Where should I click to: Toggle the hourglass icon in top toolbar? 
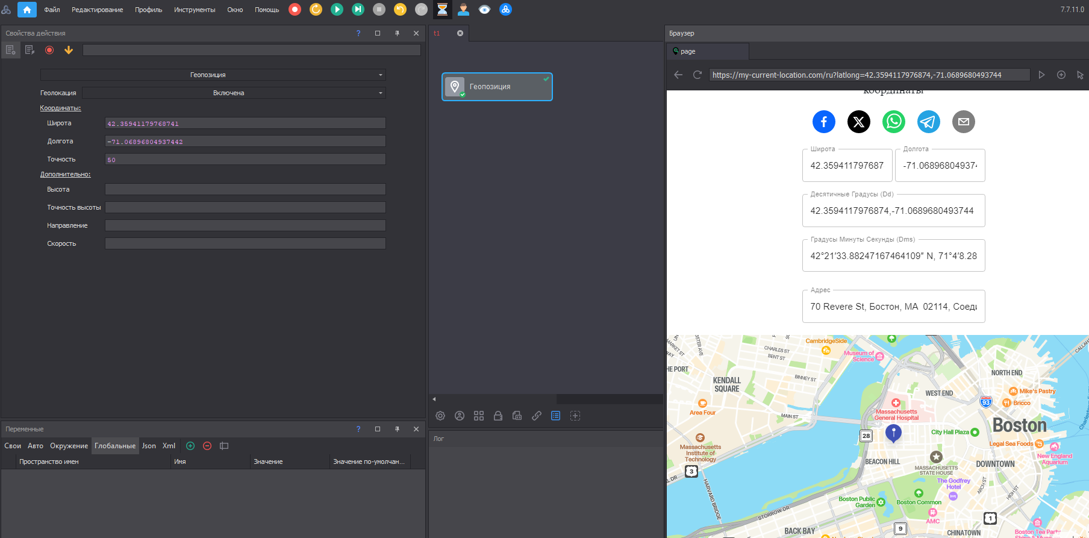click(x=443, y=10)
